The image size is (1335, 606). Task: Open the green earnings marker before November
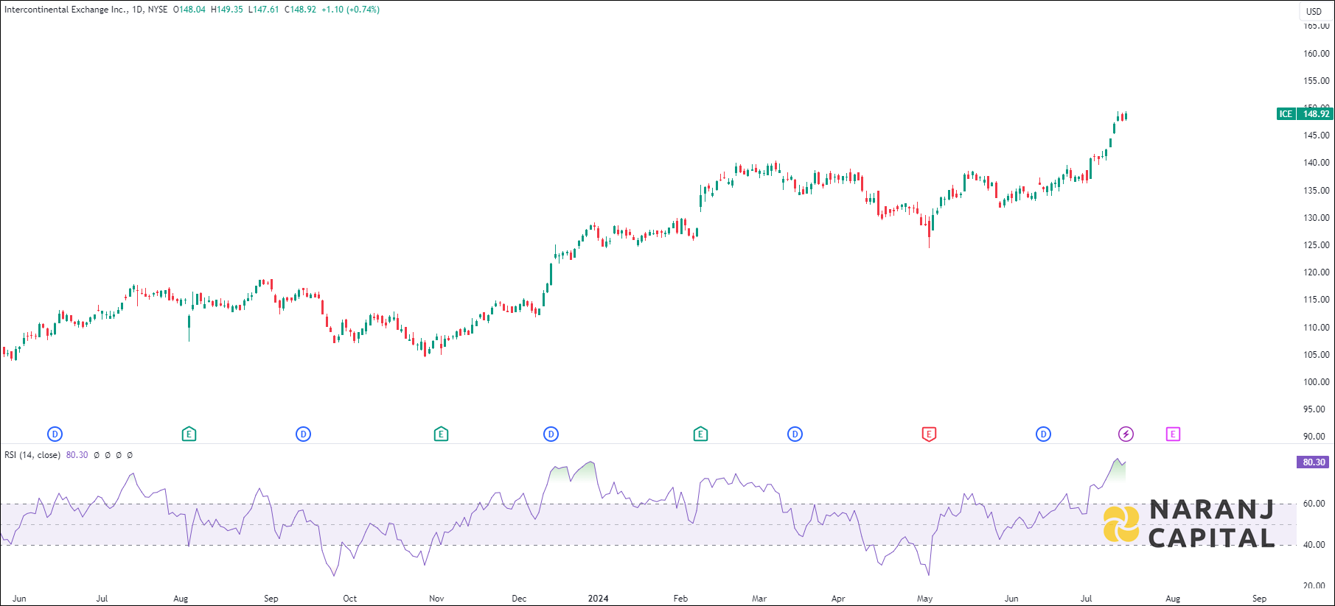[x=441, y=434]
